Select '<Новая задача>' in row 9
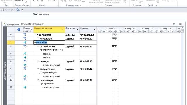 point(51,76)
